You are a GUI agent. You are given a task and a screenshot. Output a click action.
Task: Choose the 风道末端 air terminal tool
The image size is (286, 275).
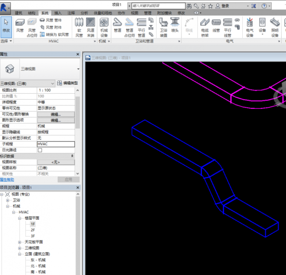[x=91, y=26]
